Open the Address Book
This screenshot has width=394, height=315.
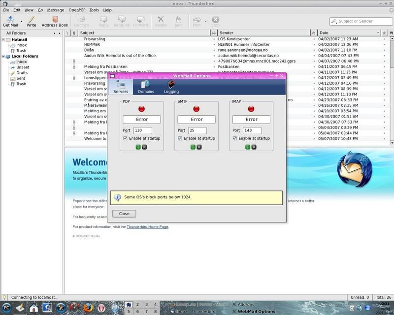point(55,21)
